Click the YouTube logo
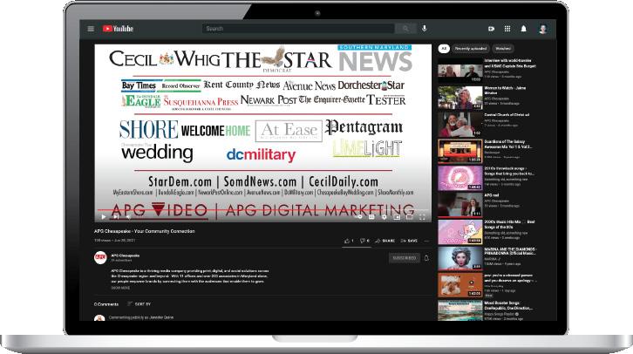The image size is (633, 354). [118, 29]
